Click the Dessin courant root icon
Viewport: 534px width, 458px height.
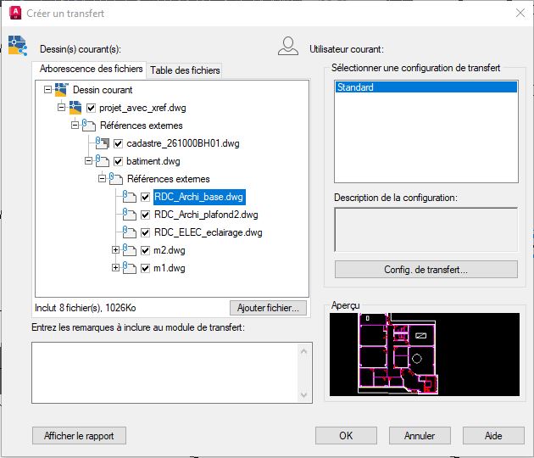pos(62,90)
